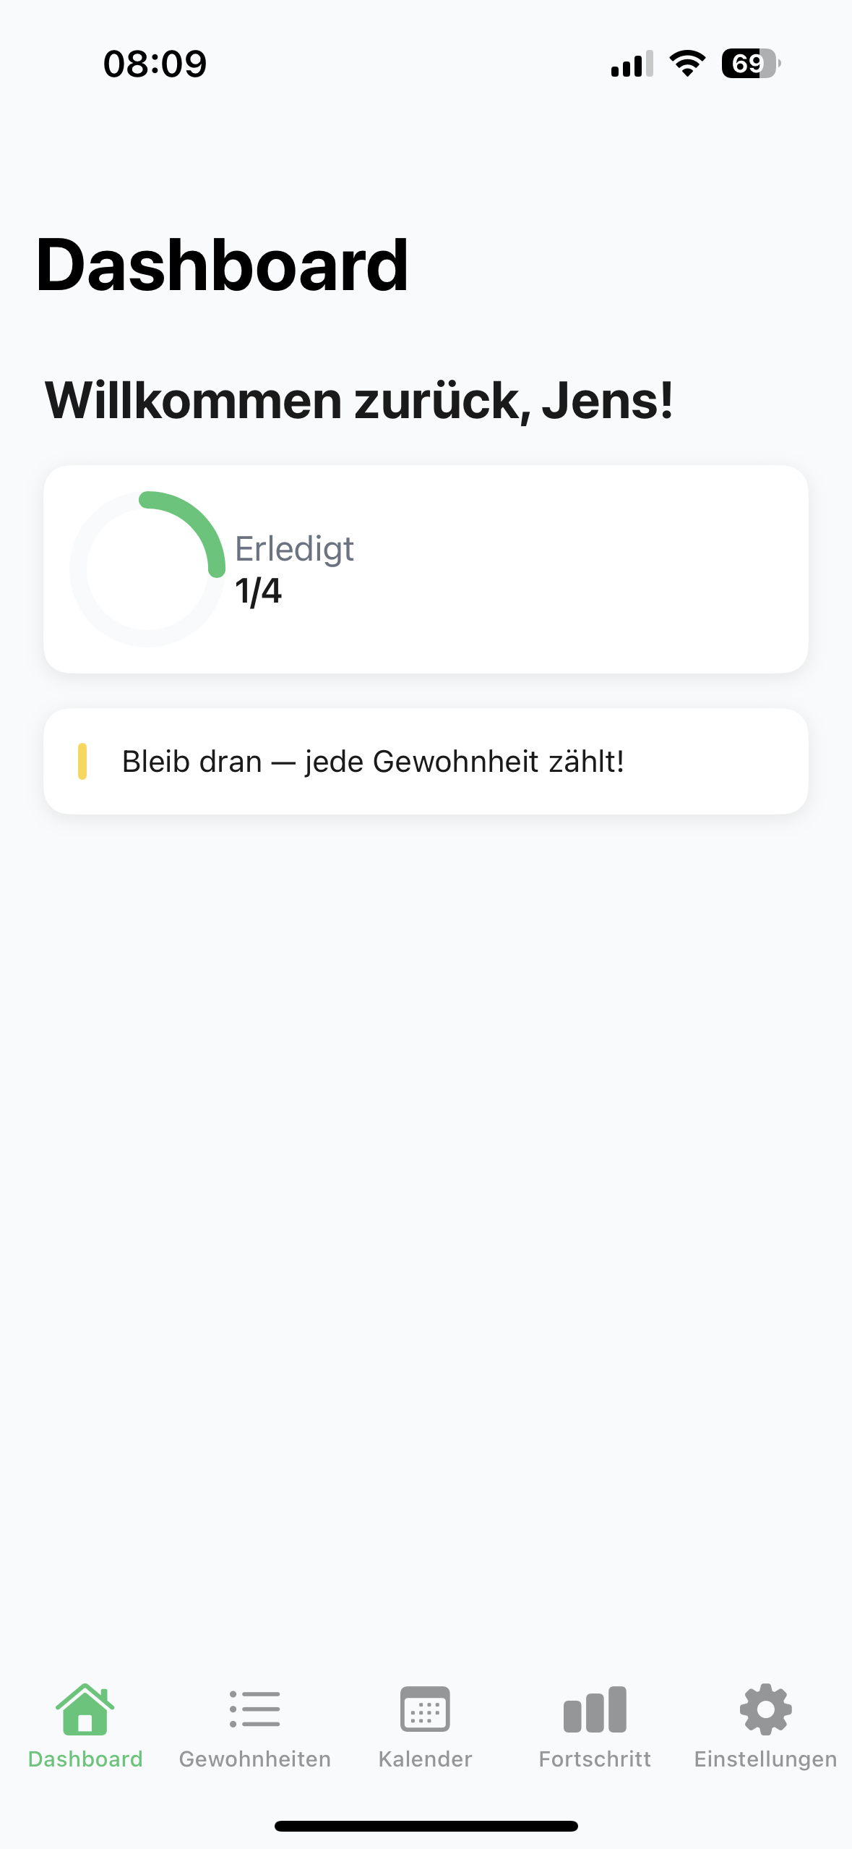Tap the green Dashboard house icon
This screenshot has width=852, height=1849.
(85, 1709)
